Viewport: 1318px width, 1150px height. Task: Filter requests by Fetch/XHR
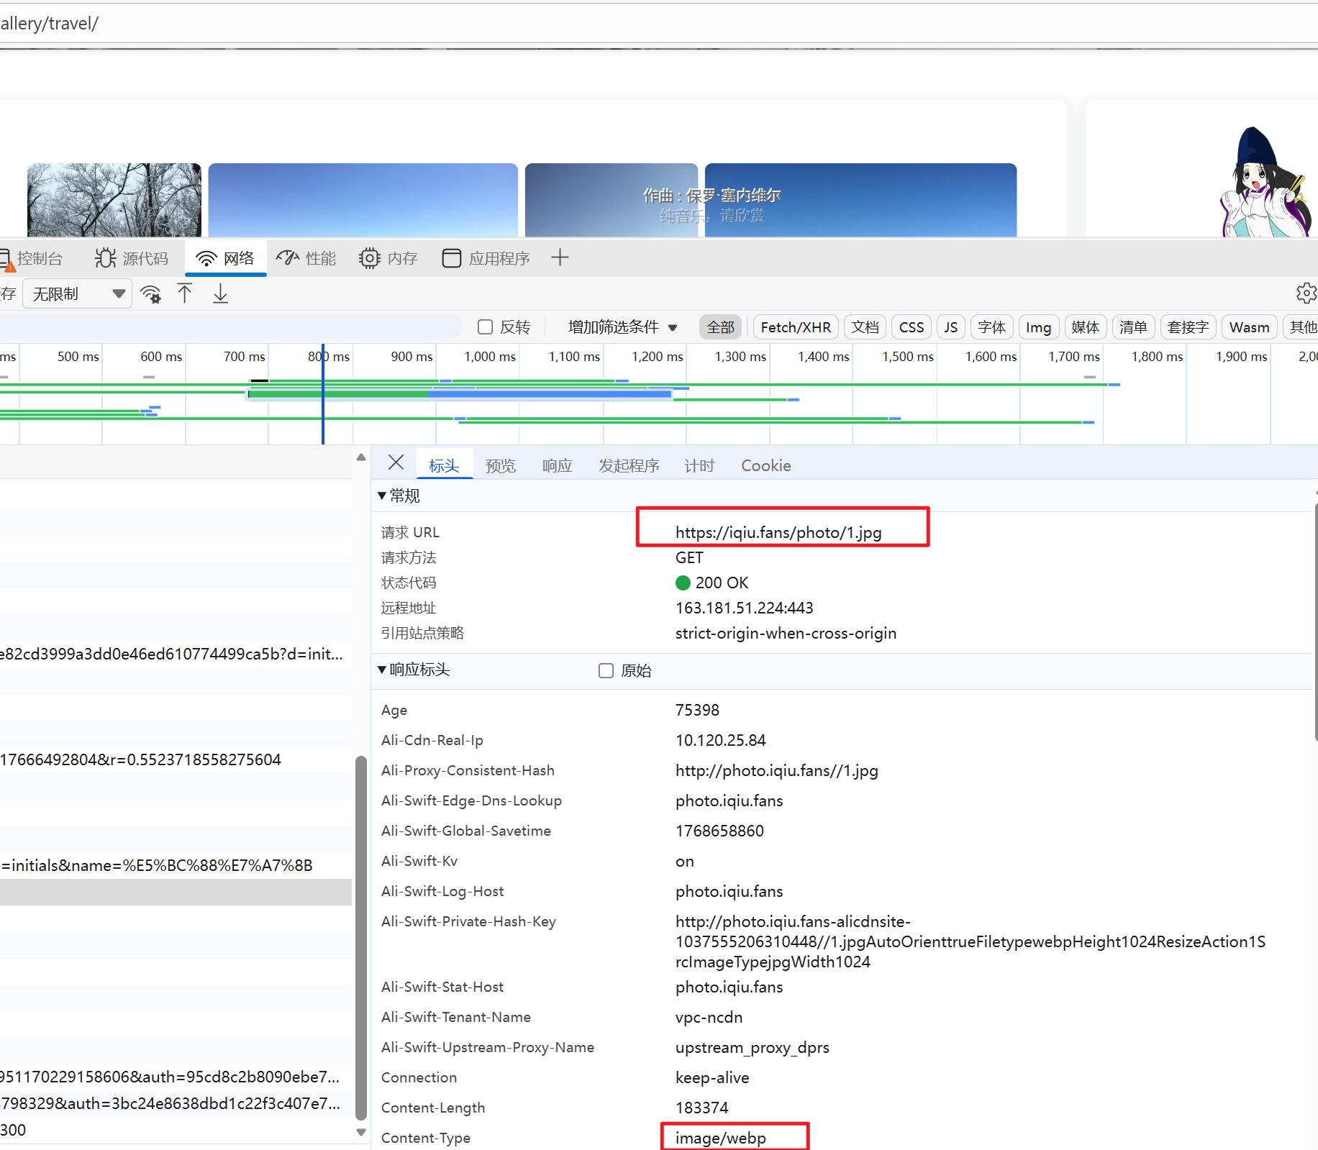click(795, 327)
